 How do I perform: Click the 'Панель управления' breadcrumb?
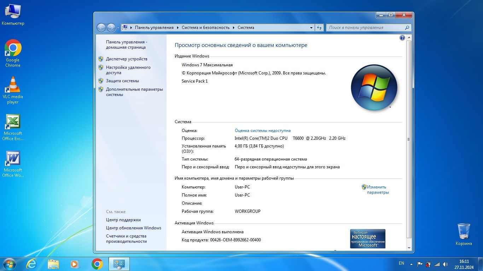[154, 28]
